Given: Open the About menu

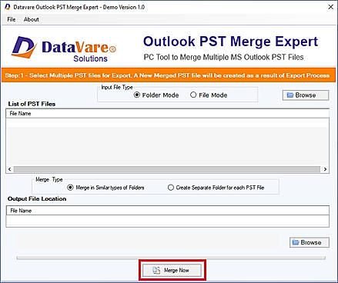Looking at the screenshot, I should (x=32, y=19).
